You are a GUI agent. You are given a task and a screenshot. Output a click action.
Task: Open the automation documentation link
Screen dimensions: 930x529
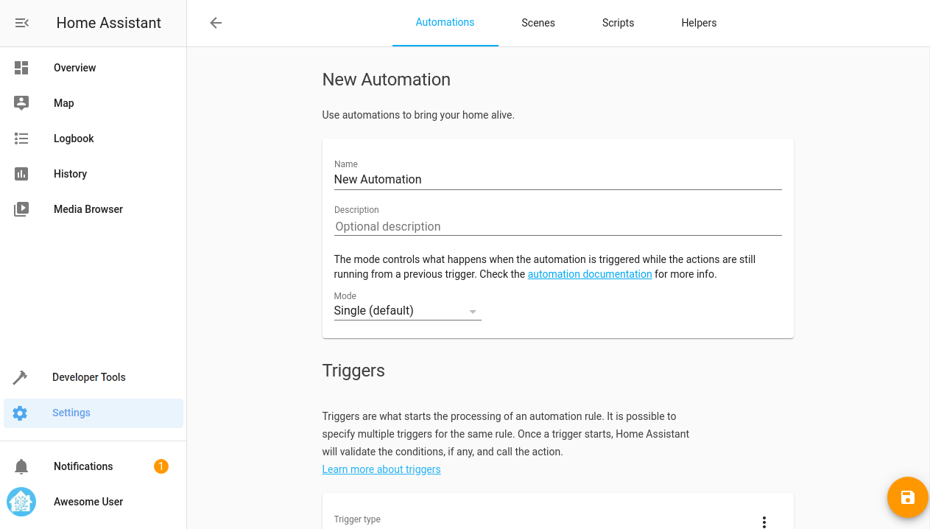point(590,274)
